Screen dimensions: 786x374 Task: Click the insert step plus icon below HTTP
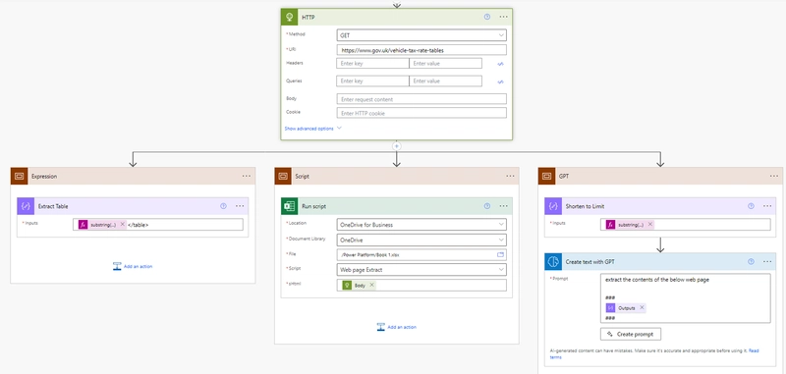[397, 146]
